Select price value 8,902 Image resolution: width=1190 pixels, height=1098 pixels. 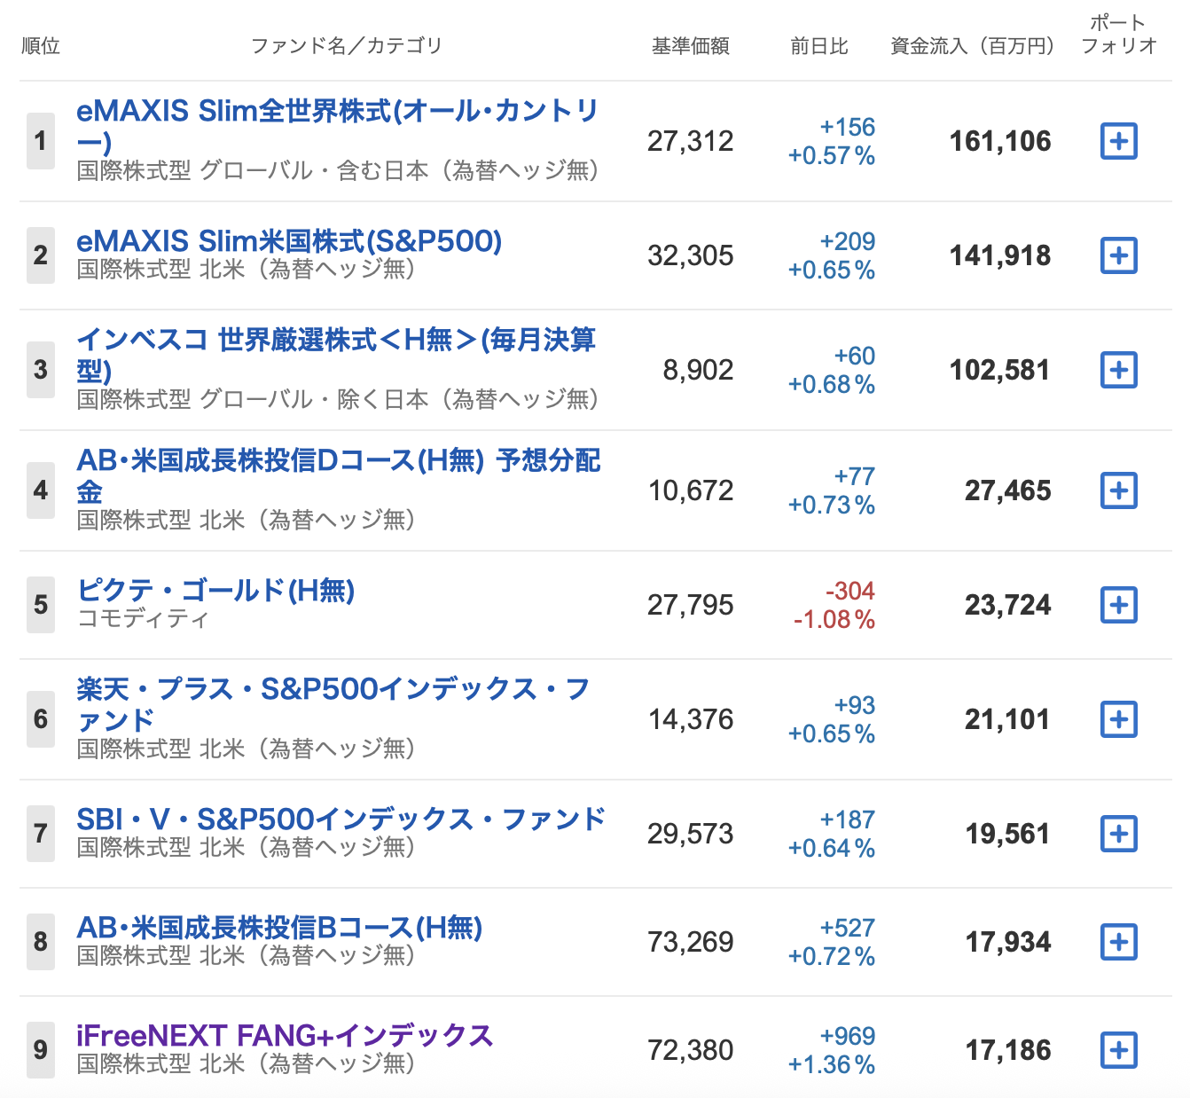(x=699, y=370)
